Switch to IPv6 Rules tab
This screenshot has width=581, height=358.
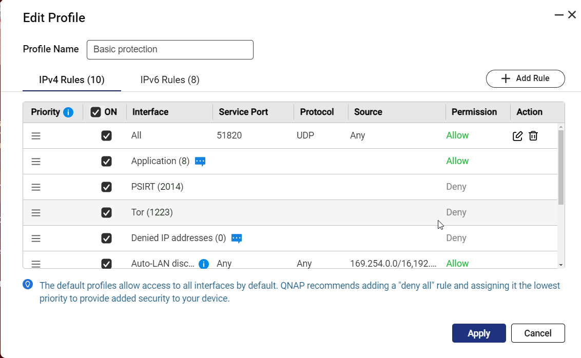(x=170, y=80)
